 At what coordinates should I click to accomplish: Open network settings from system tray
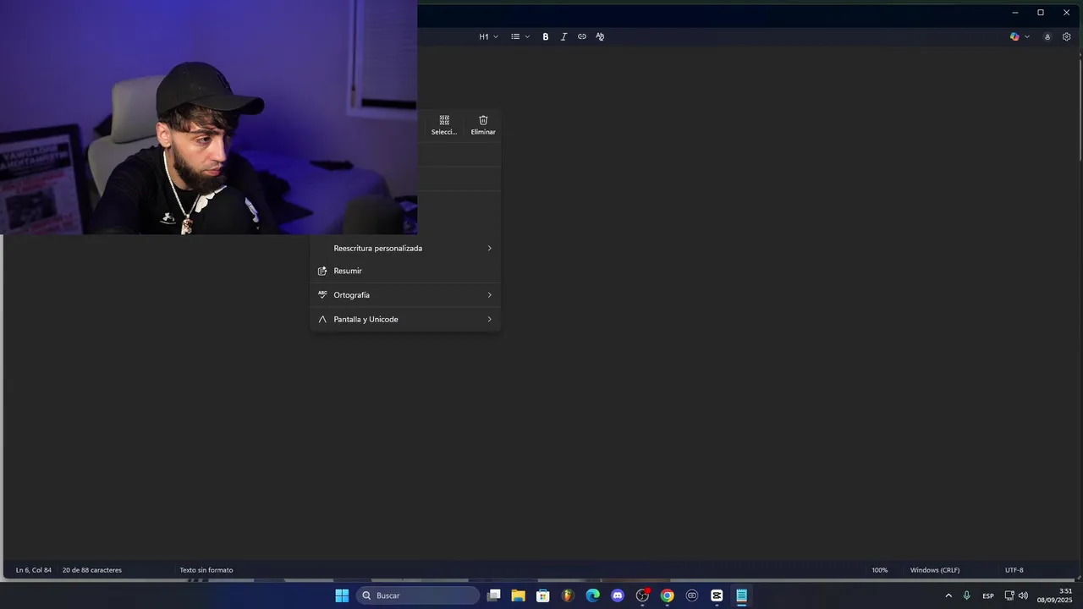pyautogui.click(x=1009, y=595)
